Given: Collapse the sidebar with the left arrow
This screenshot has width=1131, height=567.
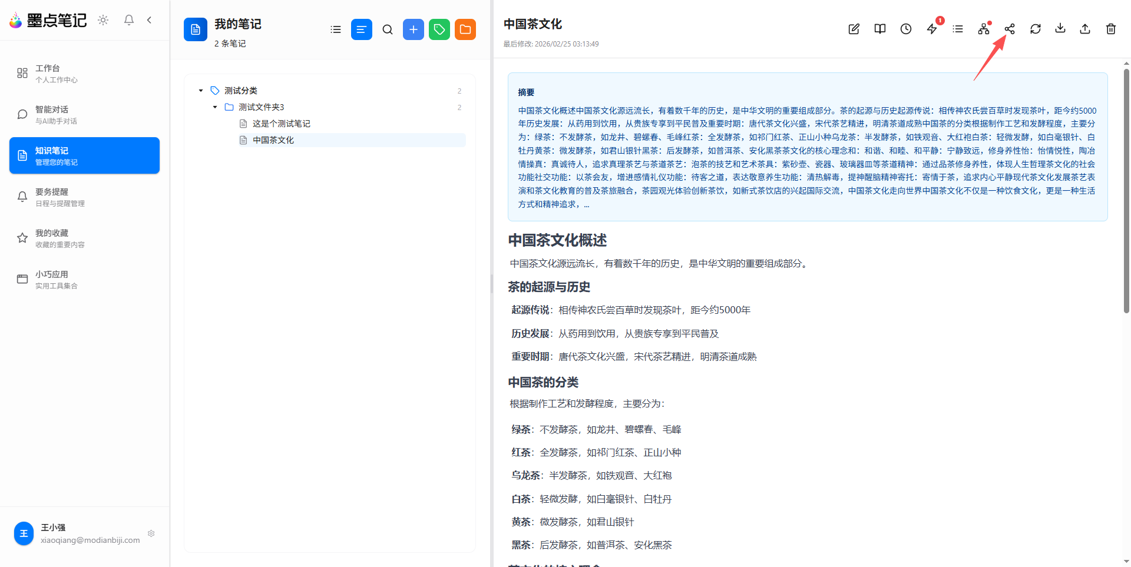Looking at the screenshot, I should tap(148, 19).
